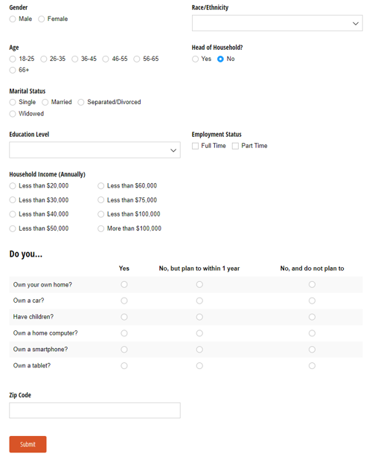Screen dimensions: 372x462
Task: Pick 'plan within 1 year' for Own a tablet
Action: point(199,365)
